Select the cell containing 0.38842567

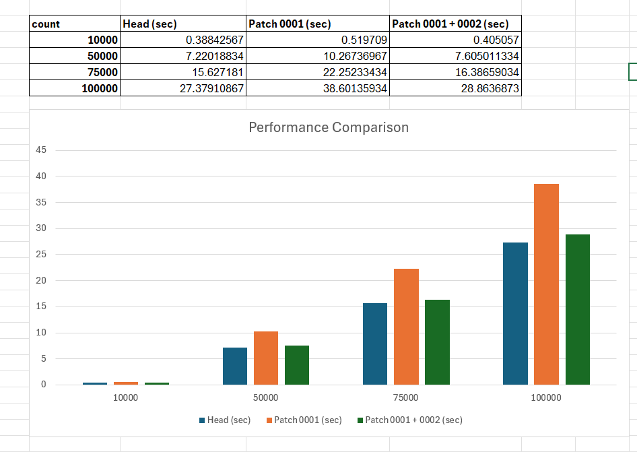pos(182,40)
